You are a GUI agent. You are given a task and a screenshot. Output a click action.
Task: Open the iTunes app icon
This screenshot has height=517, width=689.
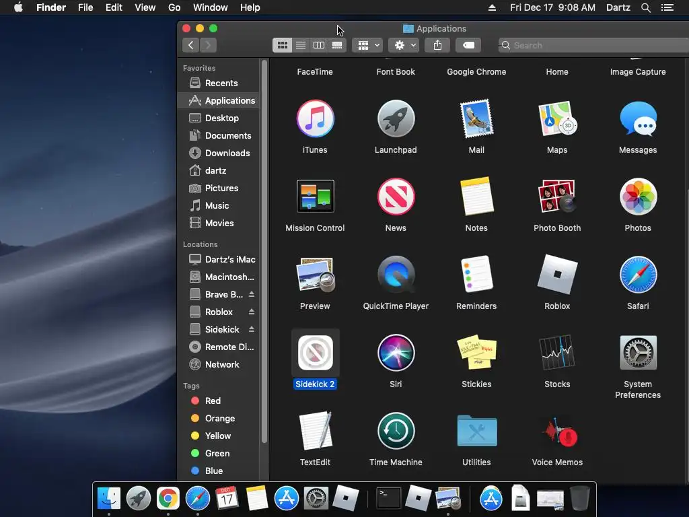315,118
